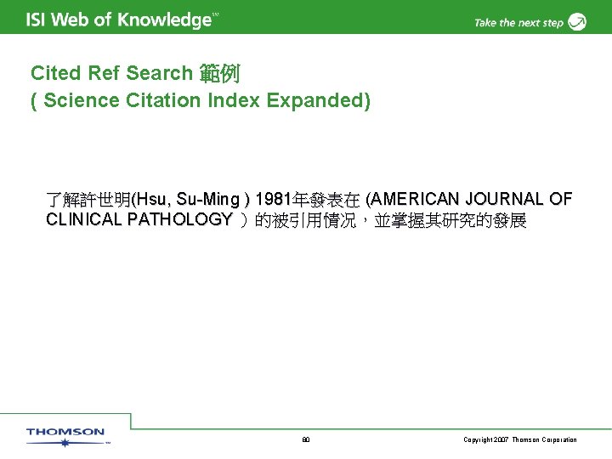Screen dimensions: 612x459
Task: Click the slide page number 80
Action: [306, 440]
